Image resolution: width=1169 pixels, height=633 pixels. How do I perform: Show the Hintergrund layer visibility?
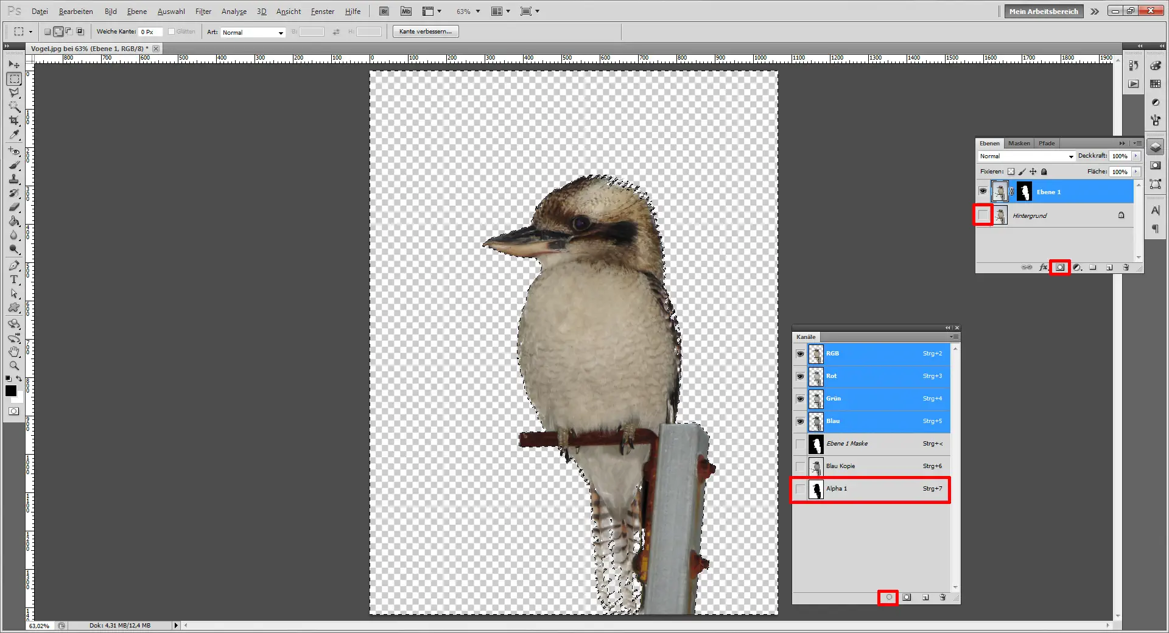point(983,215)
